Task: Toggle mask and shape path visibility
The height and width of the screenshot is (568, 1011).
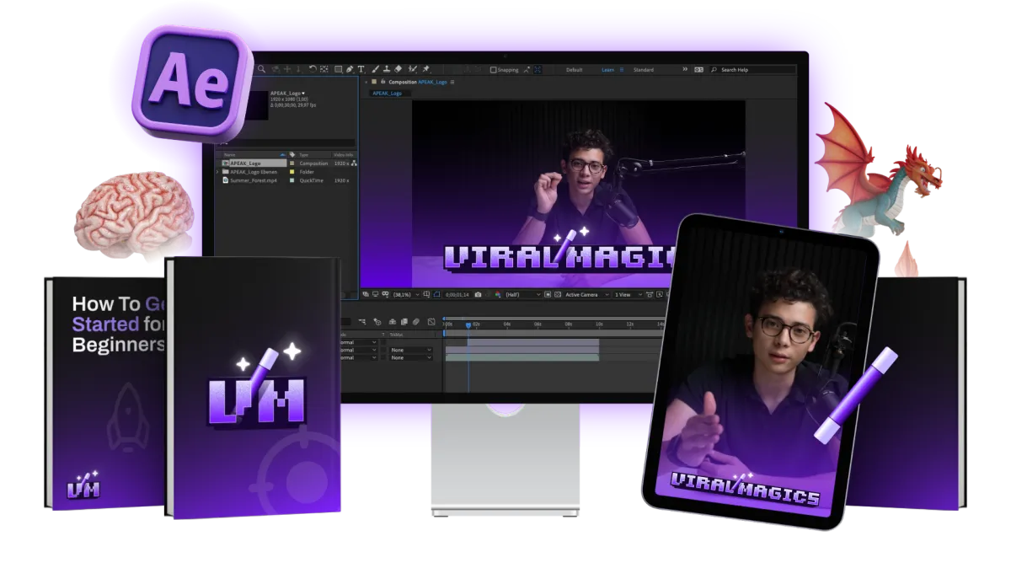Action: 436,295
